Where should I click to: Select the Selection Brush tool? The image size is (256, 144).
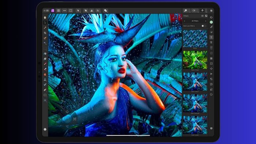pyautogui.click(x=45, y=38)
